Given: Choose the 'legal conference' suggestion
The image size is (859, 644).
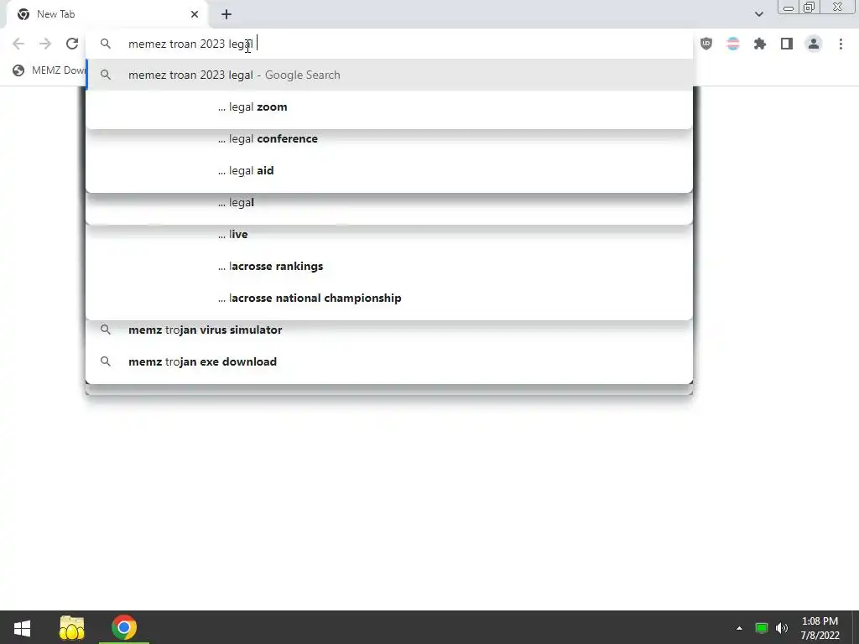Looking at the screenshot, I should [x=389, y=138].
